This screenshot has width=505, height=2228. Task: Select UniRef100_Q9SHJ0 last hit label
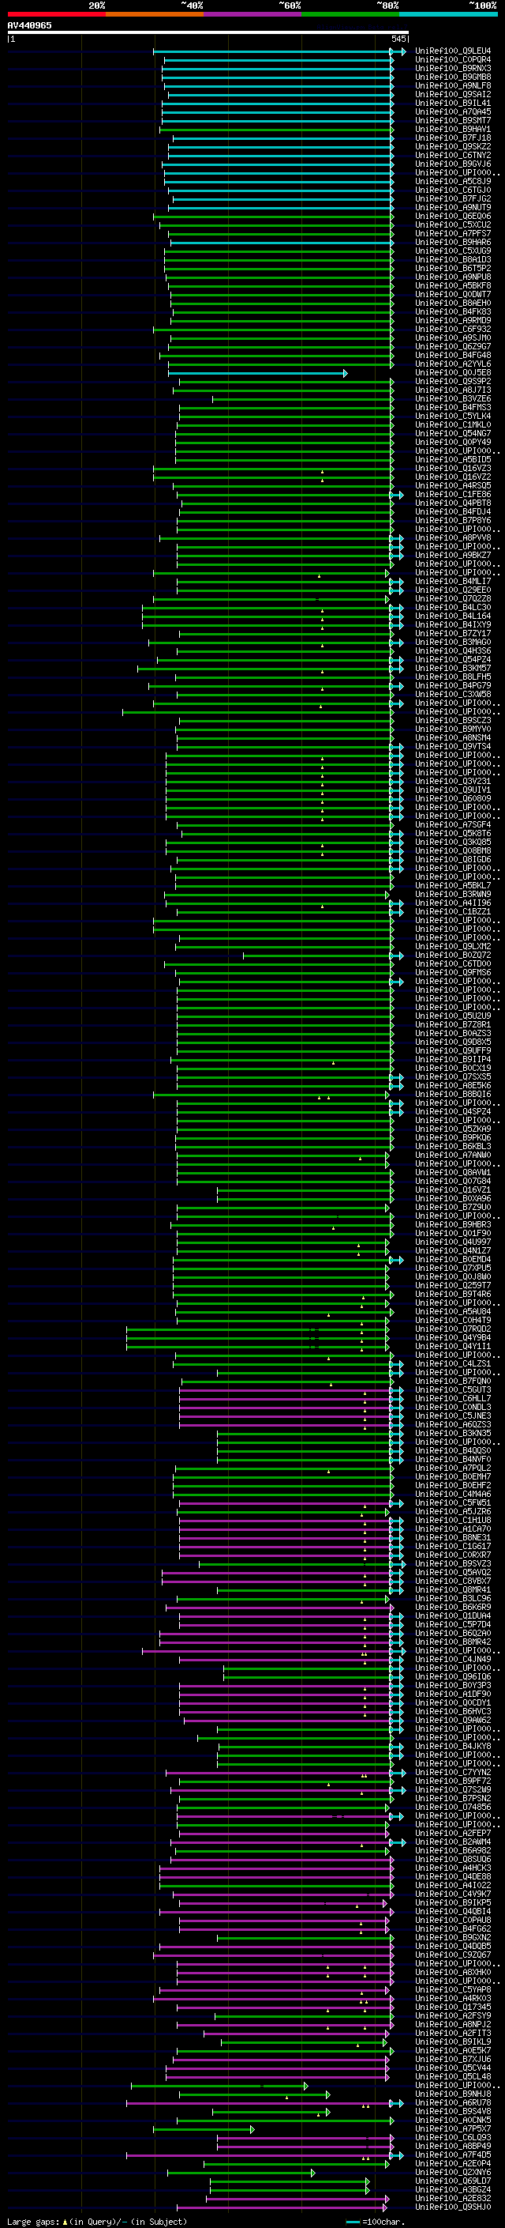point(453,2207)
